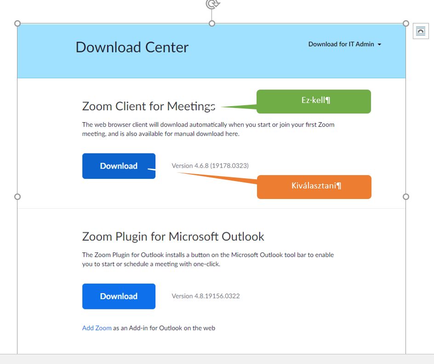The width and height of the screenshot is (434, 364).
Task: Click the middle-left resize handle
Action: 17,197
